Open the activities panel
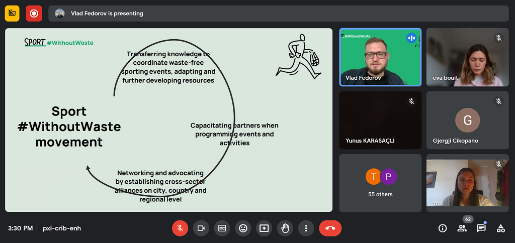 pyautogui.click(x=500, y=228)
